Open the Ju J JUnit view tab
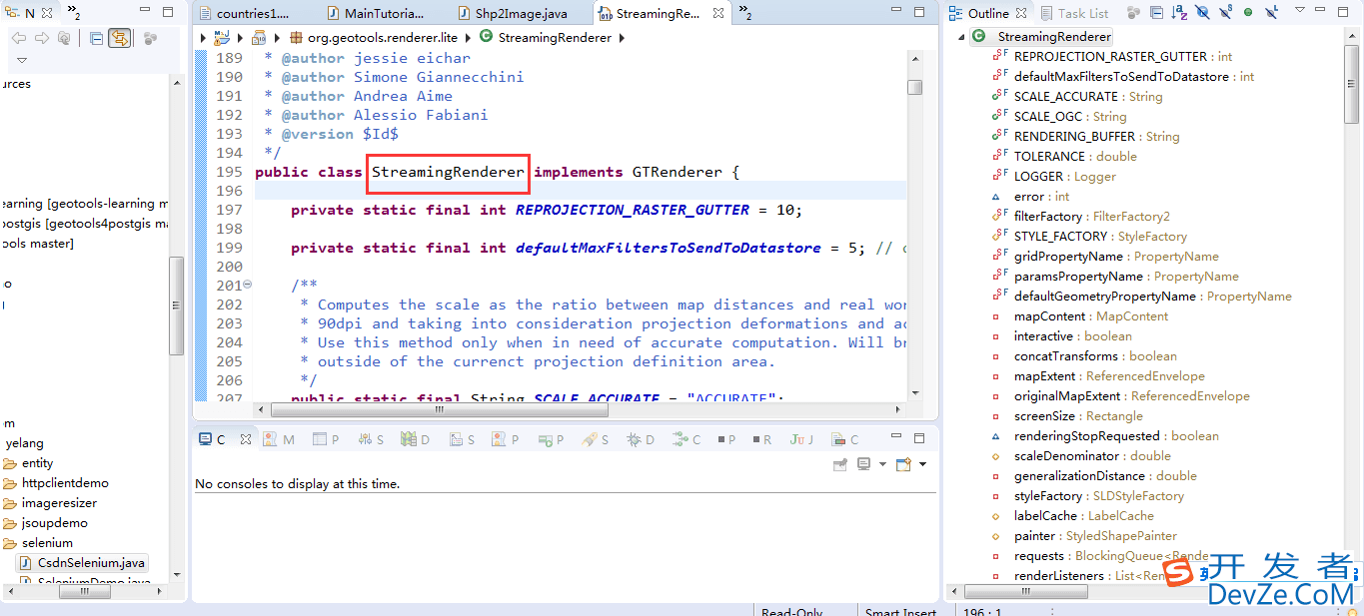The width and height of the screenshot is (1364, 616). point(801,439)
